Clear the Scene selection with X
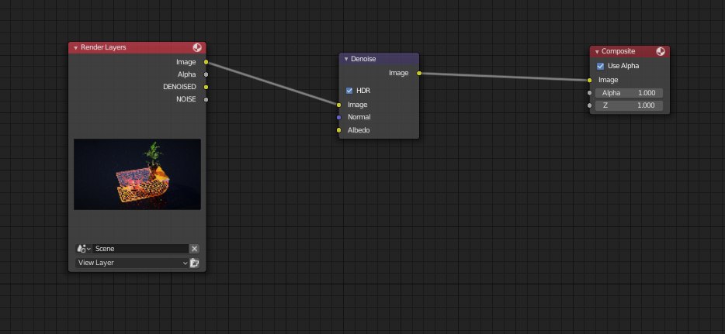Image resolution: width=725 pixels, height=334 pixels. pyautogui.click(x=195, y=249)
